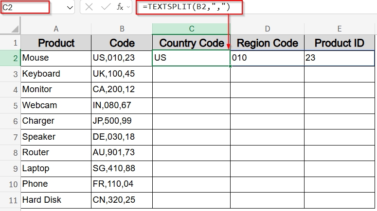The image size is (377, 211).
Task: Select row 7 header
Action: coord(10,137)
